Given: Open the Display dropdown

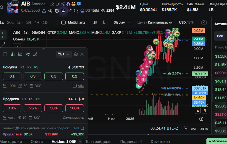Looking at the screenshot, I should [122, 22].
